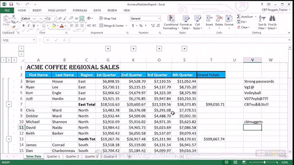Expand column group above column K
The image size is (294, 165).
pos(133,49)
